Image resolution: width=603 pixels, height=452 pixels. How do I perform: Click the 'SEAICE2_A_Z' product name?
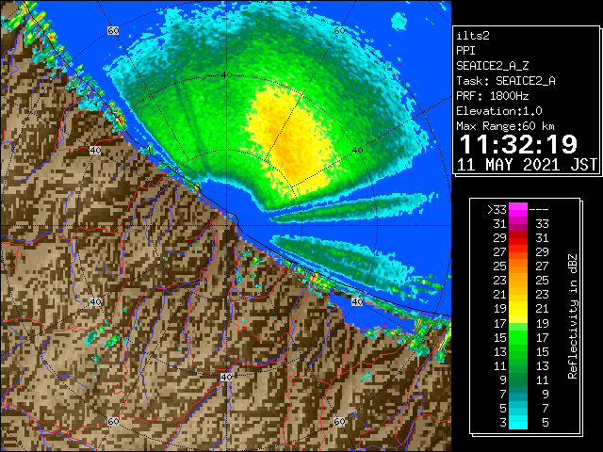[493, 66]
